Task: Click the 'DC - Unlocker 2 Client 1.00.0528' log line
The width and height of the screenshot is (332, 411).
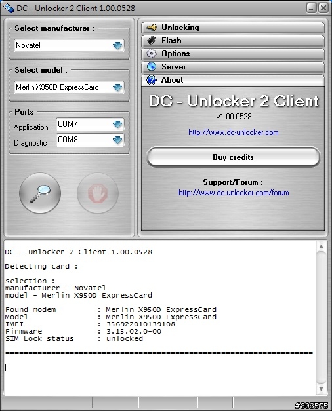Action: pyautogui.click(x=79, y=252)
